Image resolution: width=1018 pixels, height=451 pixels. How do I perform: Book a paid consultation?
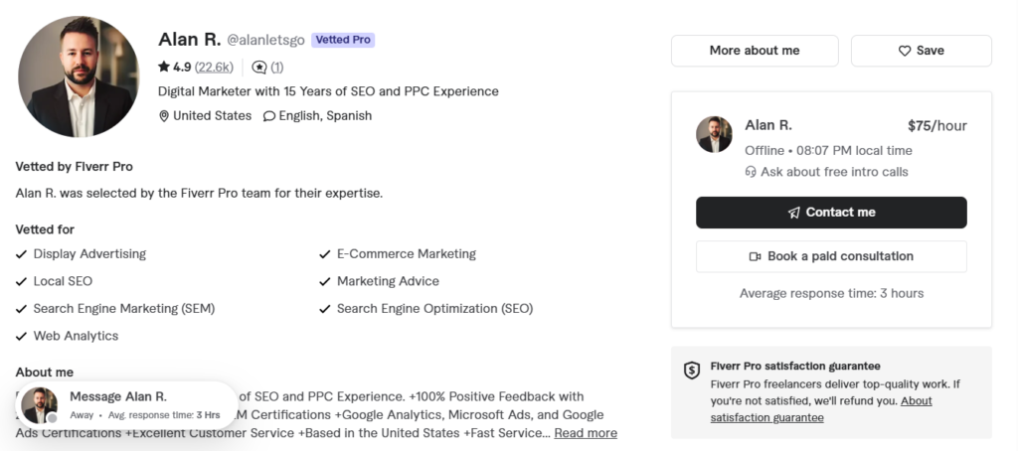coord(831,256)
